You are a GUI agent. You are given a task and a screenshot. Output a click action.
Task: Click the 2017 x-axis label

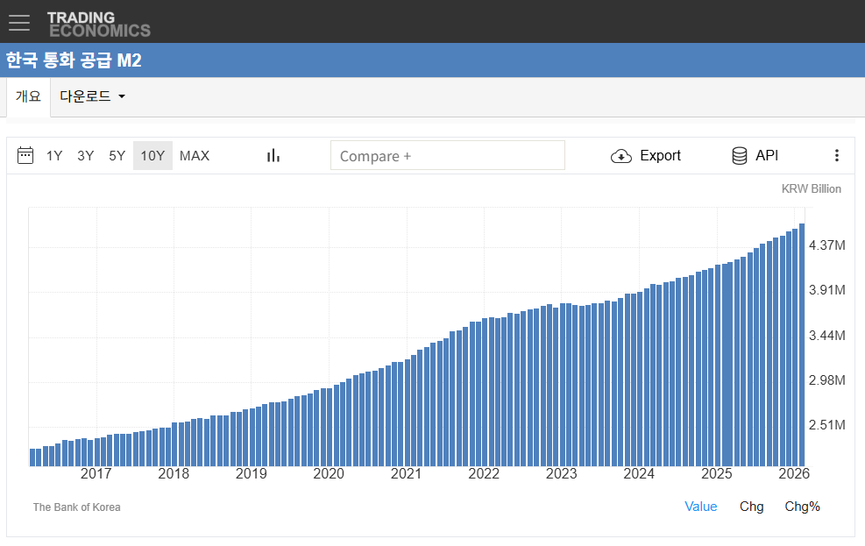pyautogui.click(x=96, y=473)
